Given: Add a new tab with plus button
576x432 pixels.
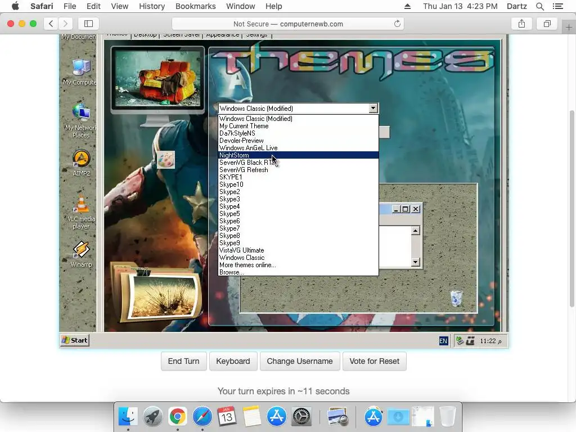Looking at the screenshot, I should click(x=569, y=28).
